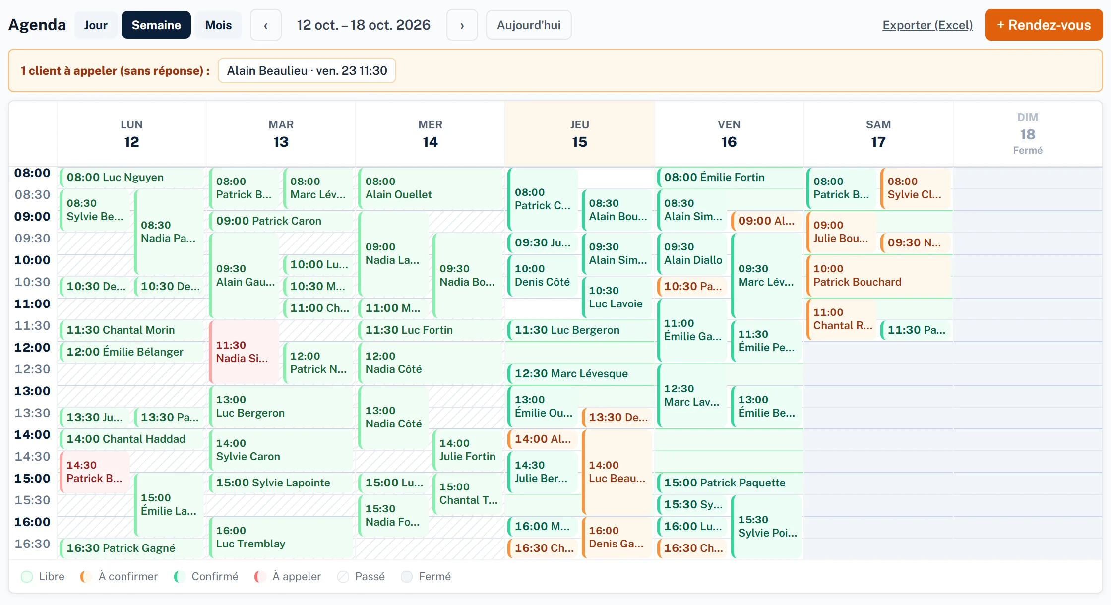Viewport: 1111px width, 605px height.
Task: Open the 12:00 Émilie Bélanger appointment
Action: coord(131,352)
